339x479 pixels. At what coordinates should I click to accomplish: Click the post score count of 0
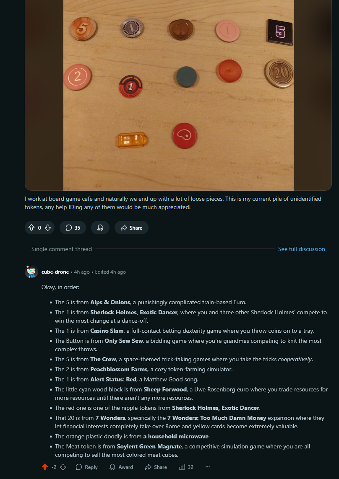pos(39,228)
